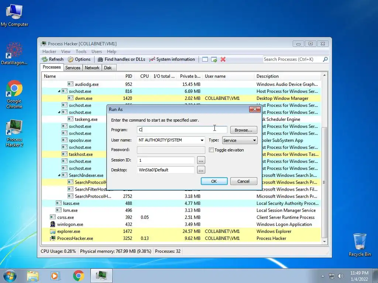
Task: Open the Windows Start menu orb
Action: point(10,276)
